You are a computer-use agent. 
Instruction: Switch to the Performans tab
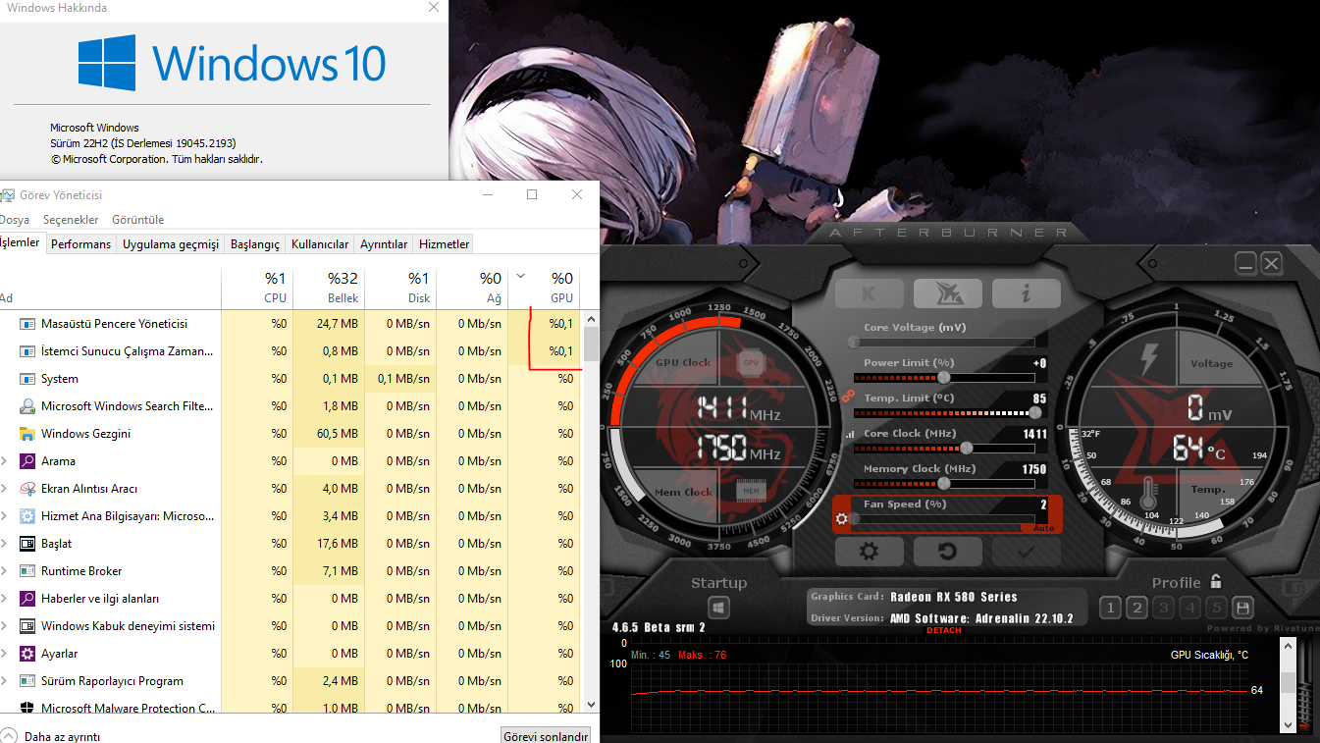click(x=80, y=244)
